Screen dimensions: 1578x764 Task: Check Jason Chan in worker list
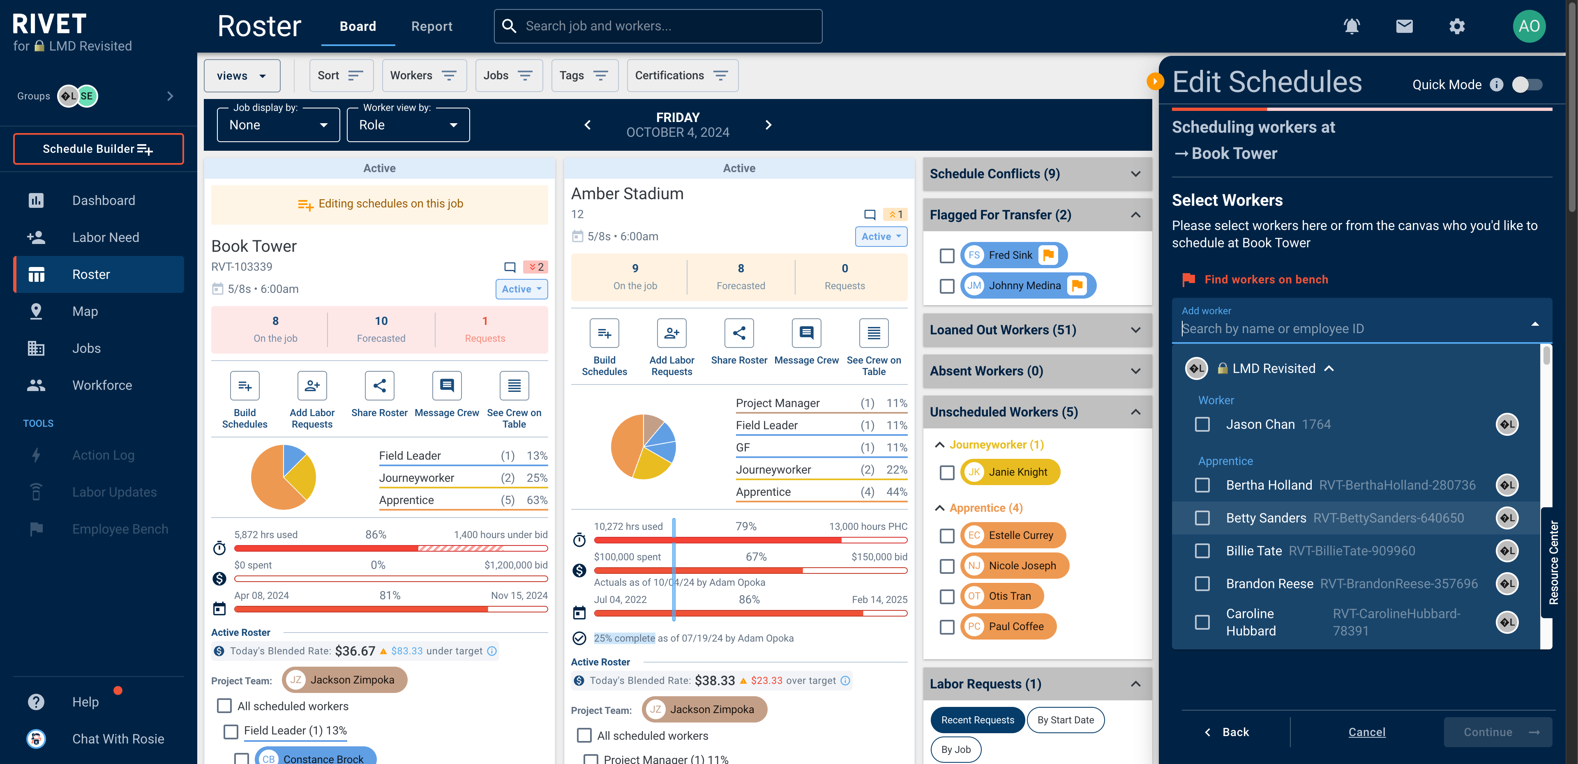click(1202, 424)
